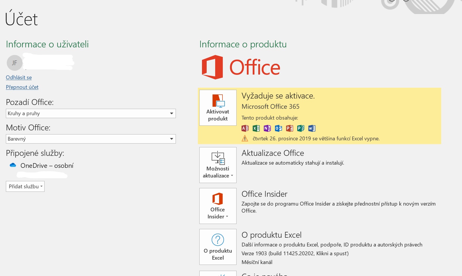Click the Připojené služby label
The image size is (462, 276).
[x=35, y=153]
